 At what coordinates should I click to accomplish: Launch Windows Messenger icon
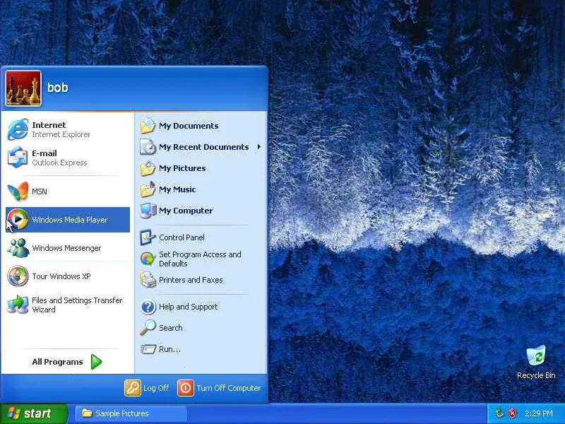click(18, 248)
